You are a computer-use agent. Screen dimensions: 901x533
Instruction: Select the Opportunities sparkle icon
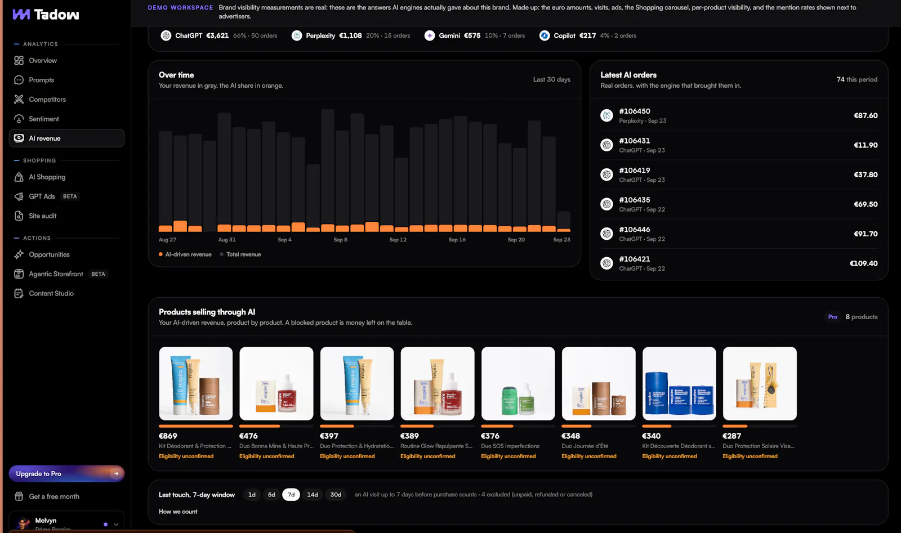click(19, 254)
